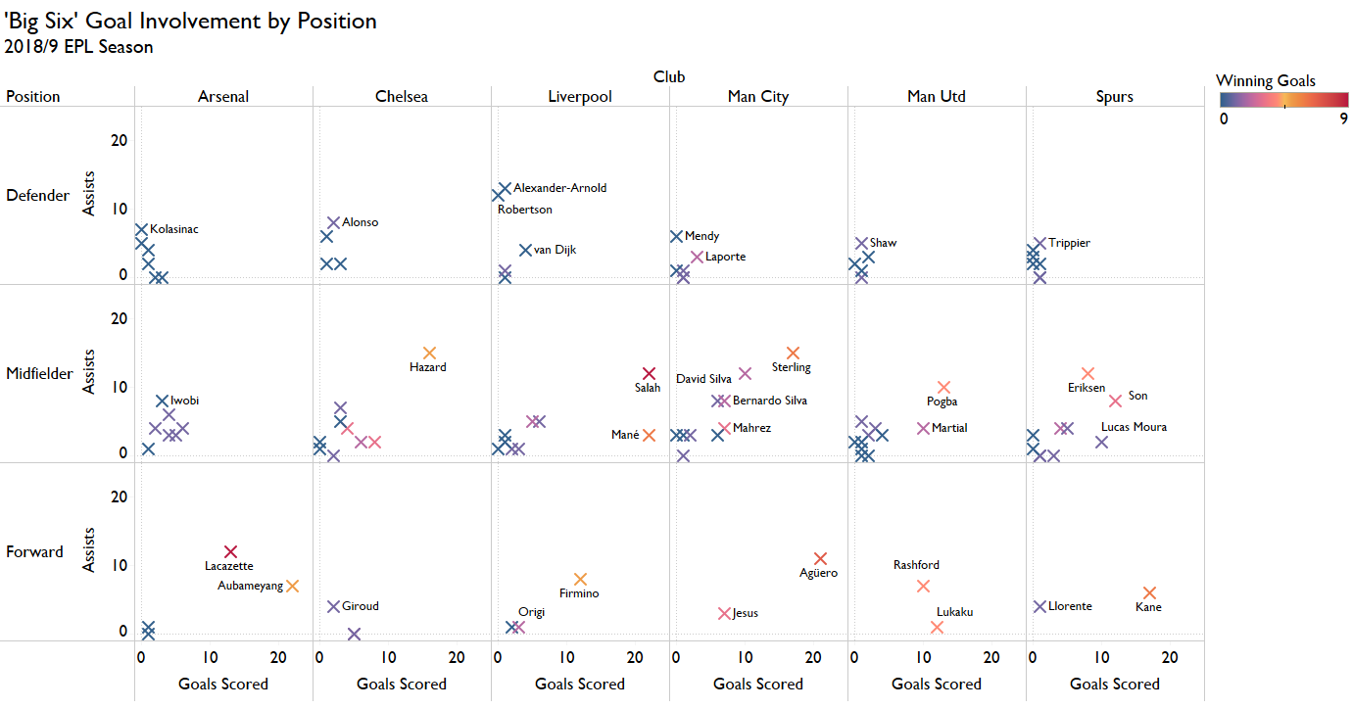Viewport: 1353px width, 709px height.
Task: Select Aubameyang's X data point
Action: pos(292,587)
